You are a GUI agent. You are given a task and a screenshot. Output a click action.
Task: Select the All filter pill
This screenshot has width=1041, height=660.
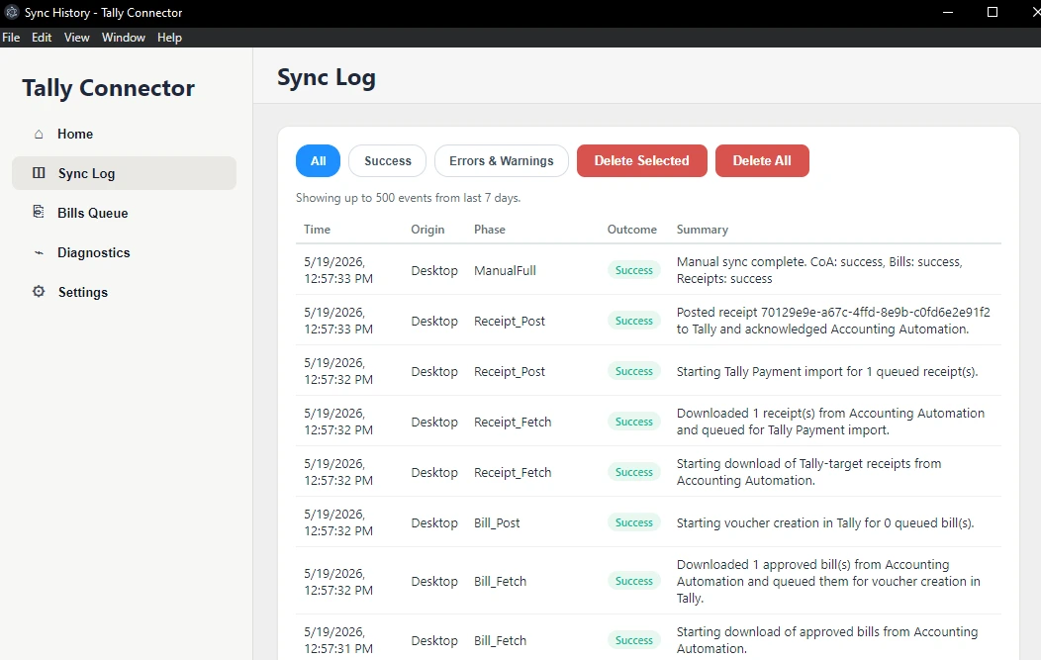point(318,160)
